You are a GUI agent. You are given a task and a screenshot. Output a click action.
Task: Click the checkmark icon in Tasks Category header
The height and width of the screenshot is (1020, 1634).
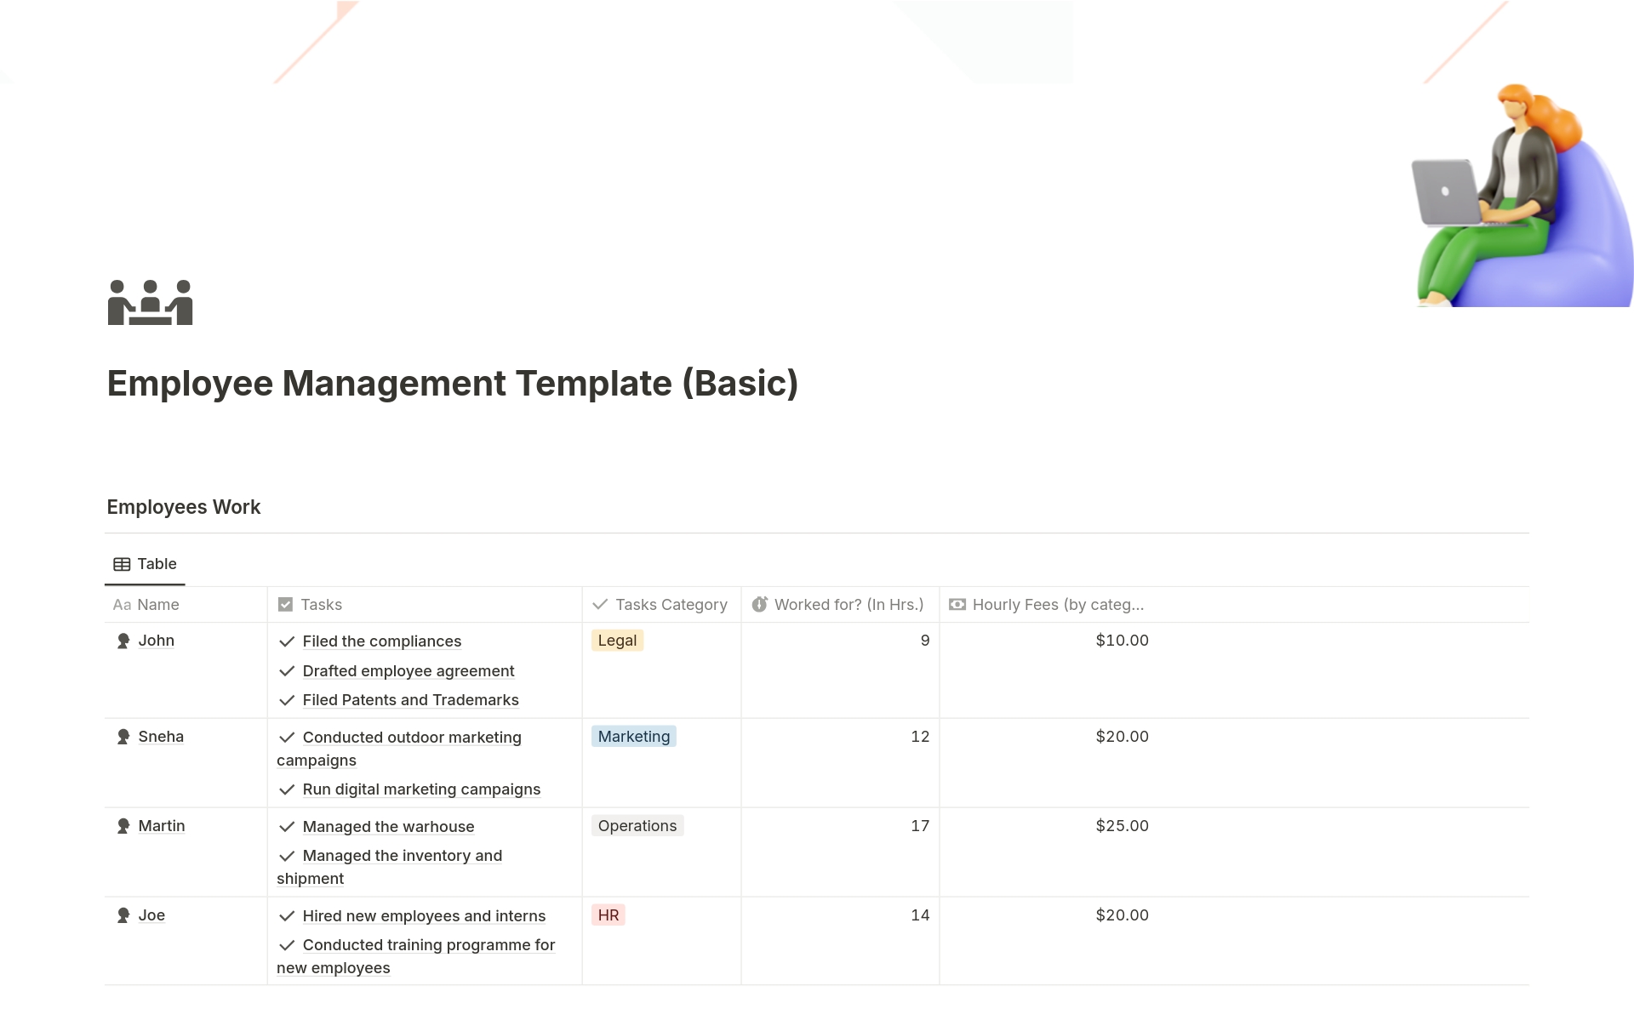[601, 604]
